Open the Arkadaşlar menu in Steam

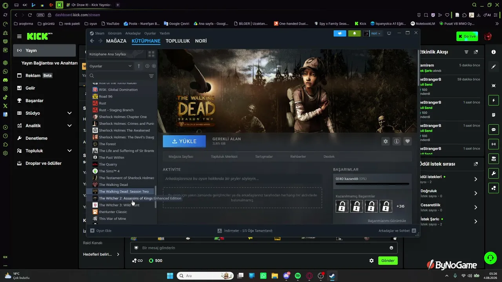[133, 33]
